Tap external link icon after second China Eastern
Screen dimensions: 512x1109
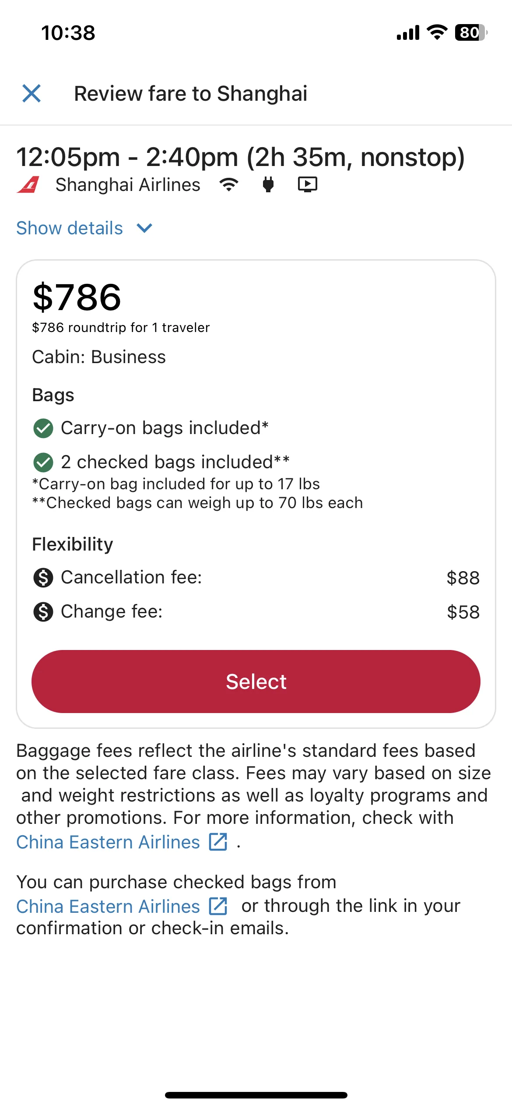tap(218, 906)
